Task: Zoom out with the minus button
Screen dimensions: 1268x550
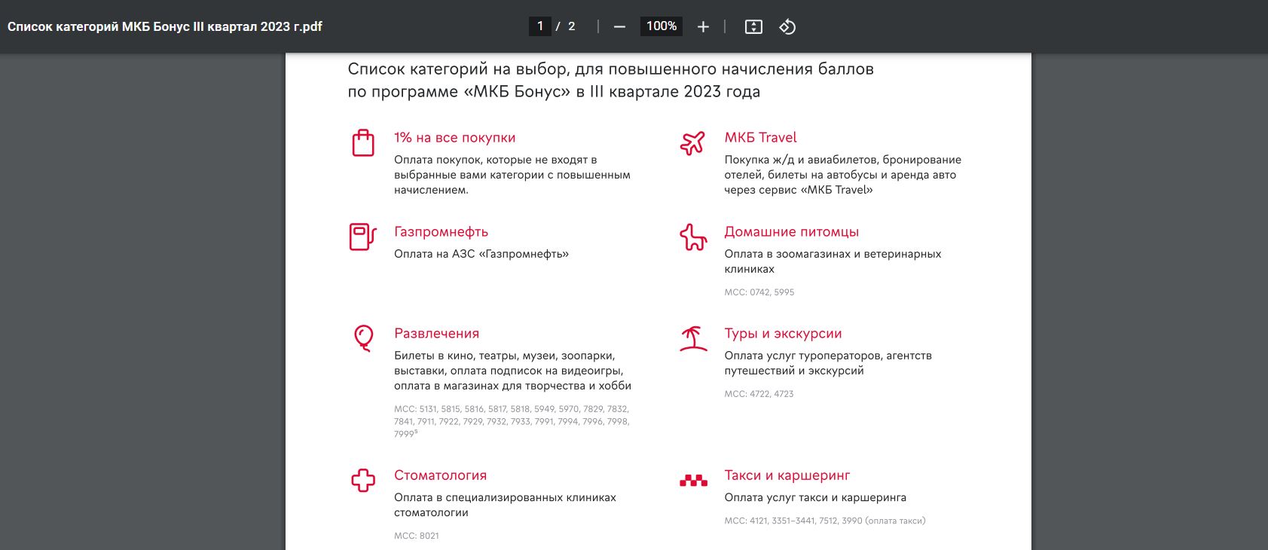Action: click(619, 27)
